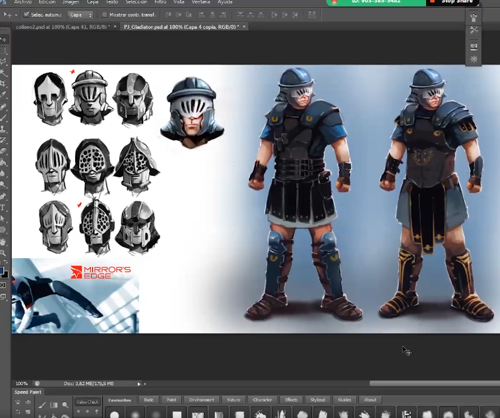
Task: Select the History Brush tool
Action: coord(3,140)
